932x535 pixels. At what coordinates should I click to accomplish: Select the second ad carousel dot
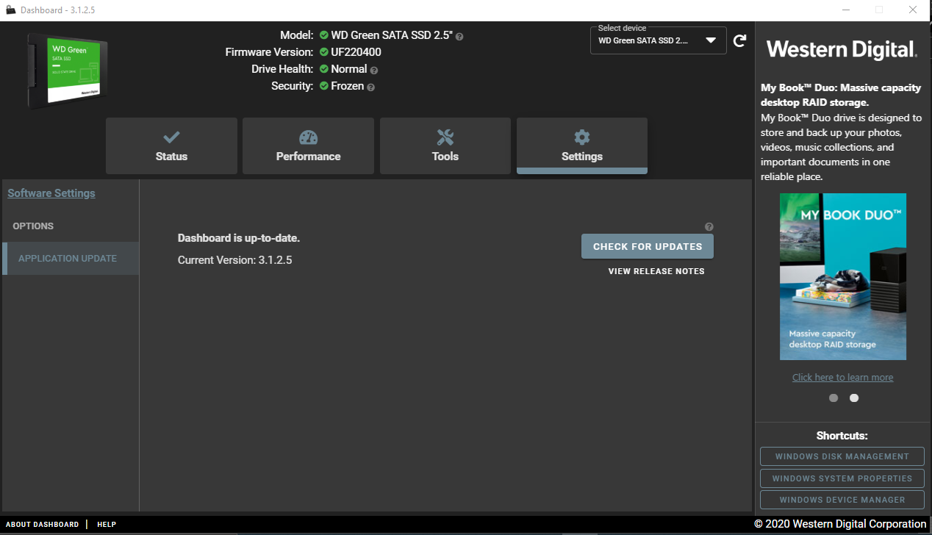coord(854,398)
